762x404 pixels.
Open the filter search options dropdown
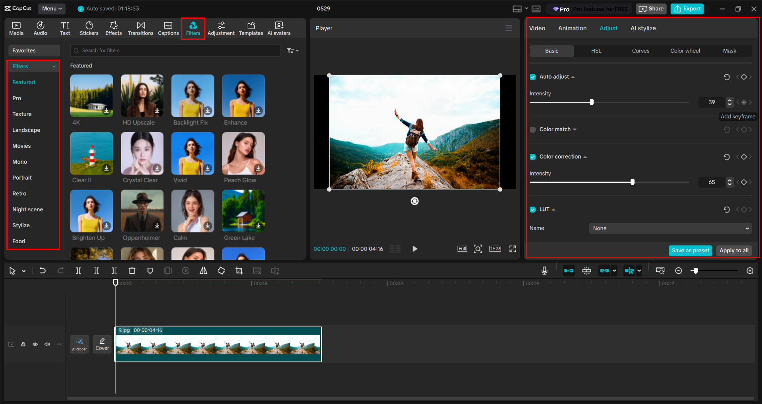pos(293,50)
